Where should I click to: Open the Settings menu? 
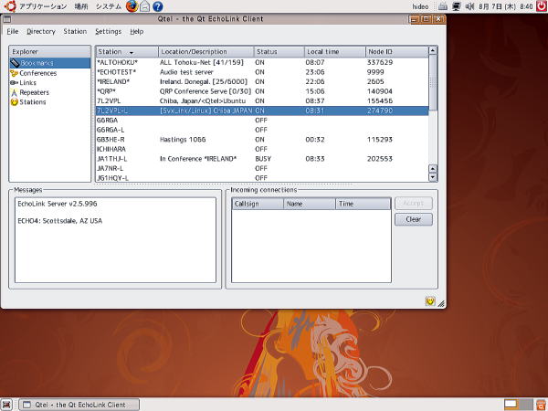pos(108,31)
